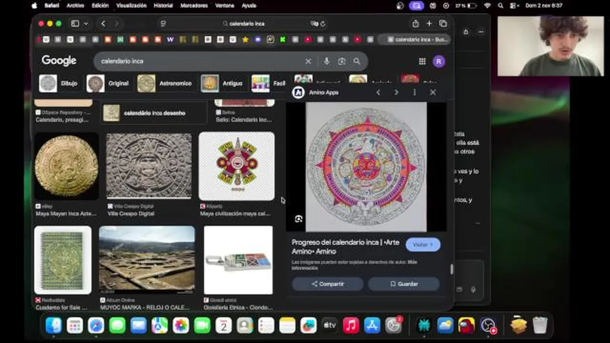Image resolution: width=610 pixels, height=343 pixels.
Task: Click the Guardar button
Action: coord(404,283)
